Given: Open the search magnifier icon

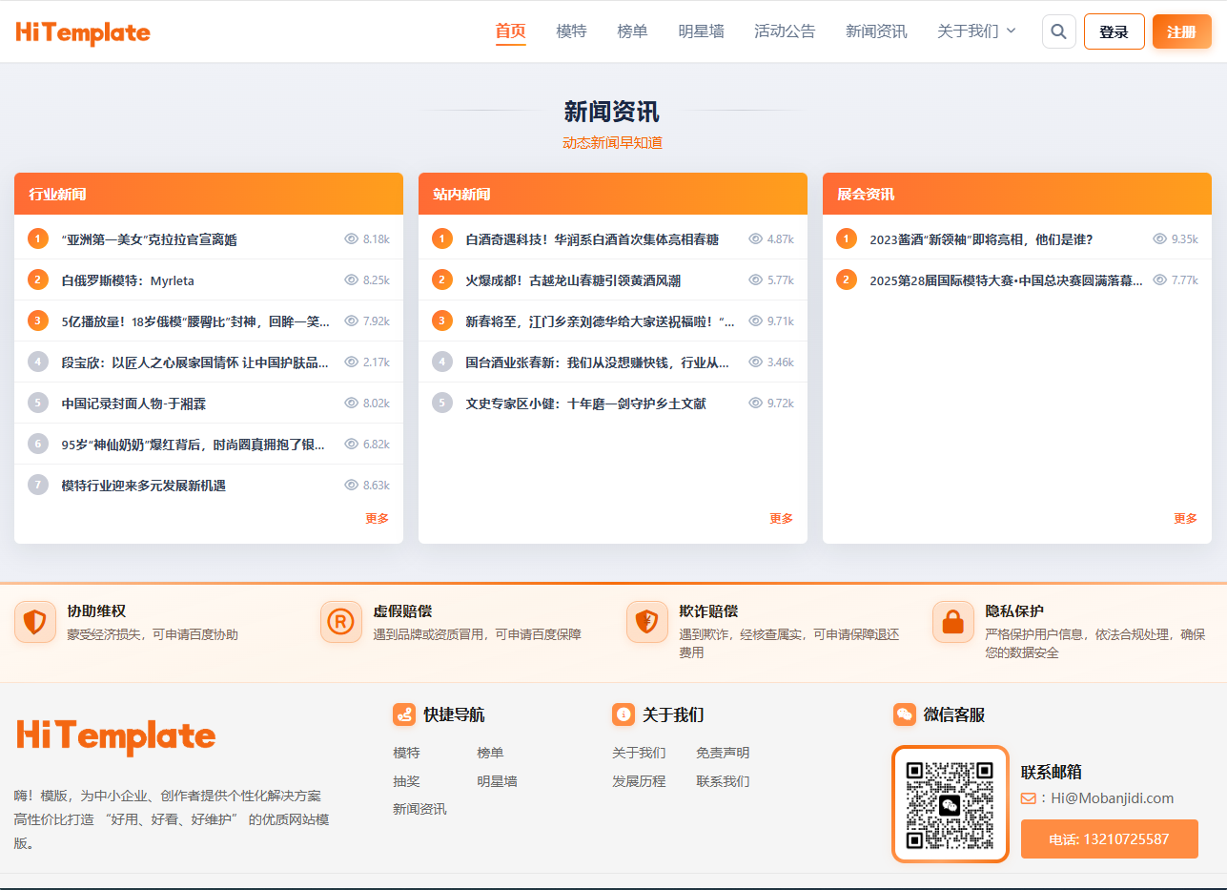Looking at the screenshot, I should 1058,31.
